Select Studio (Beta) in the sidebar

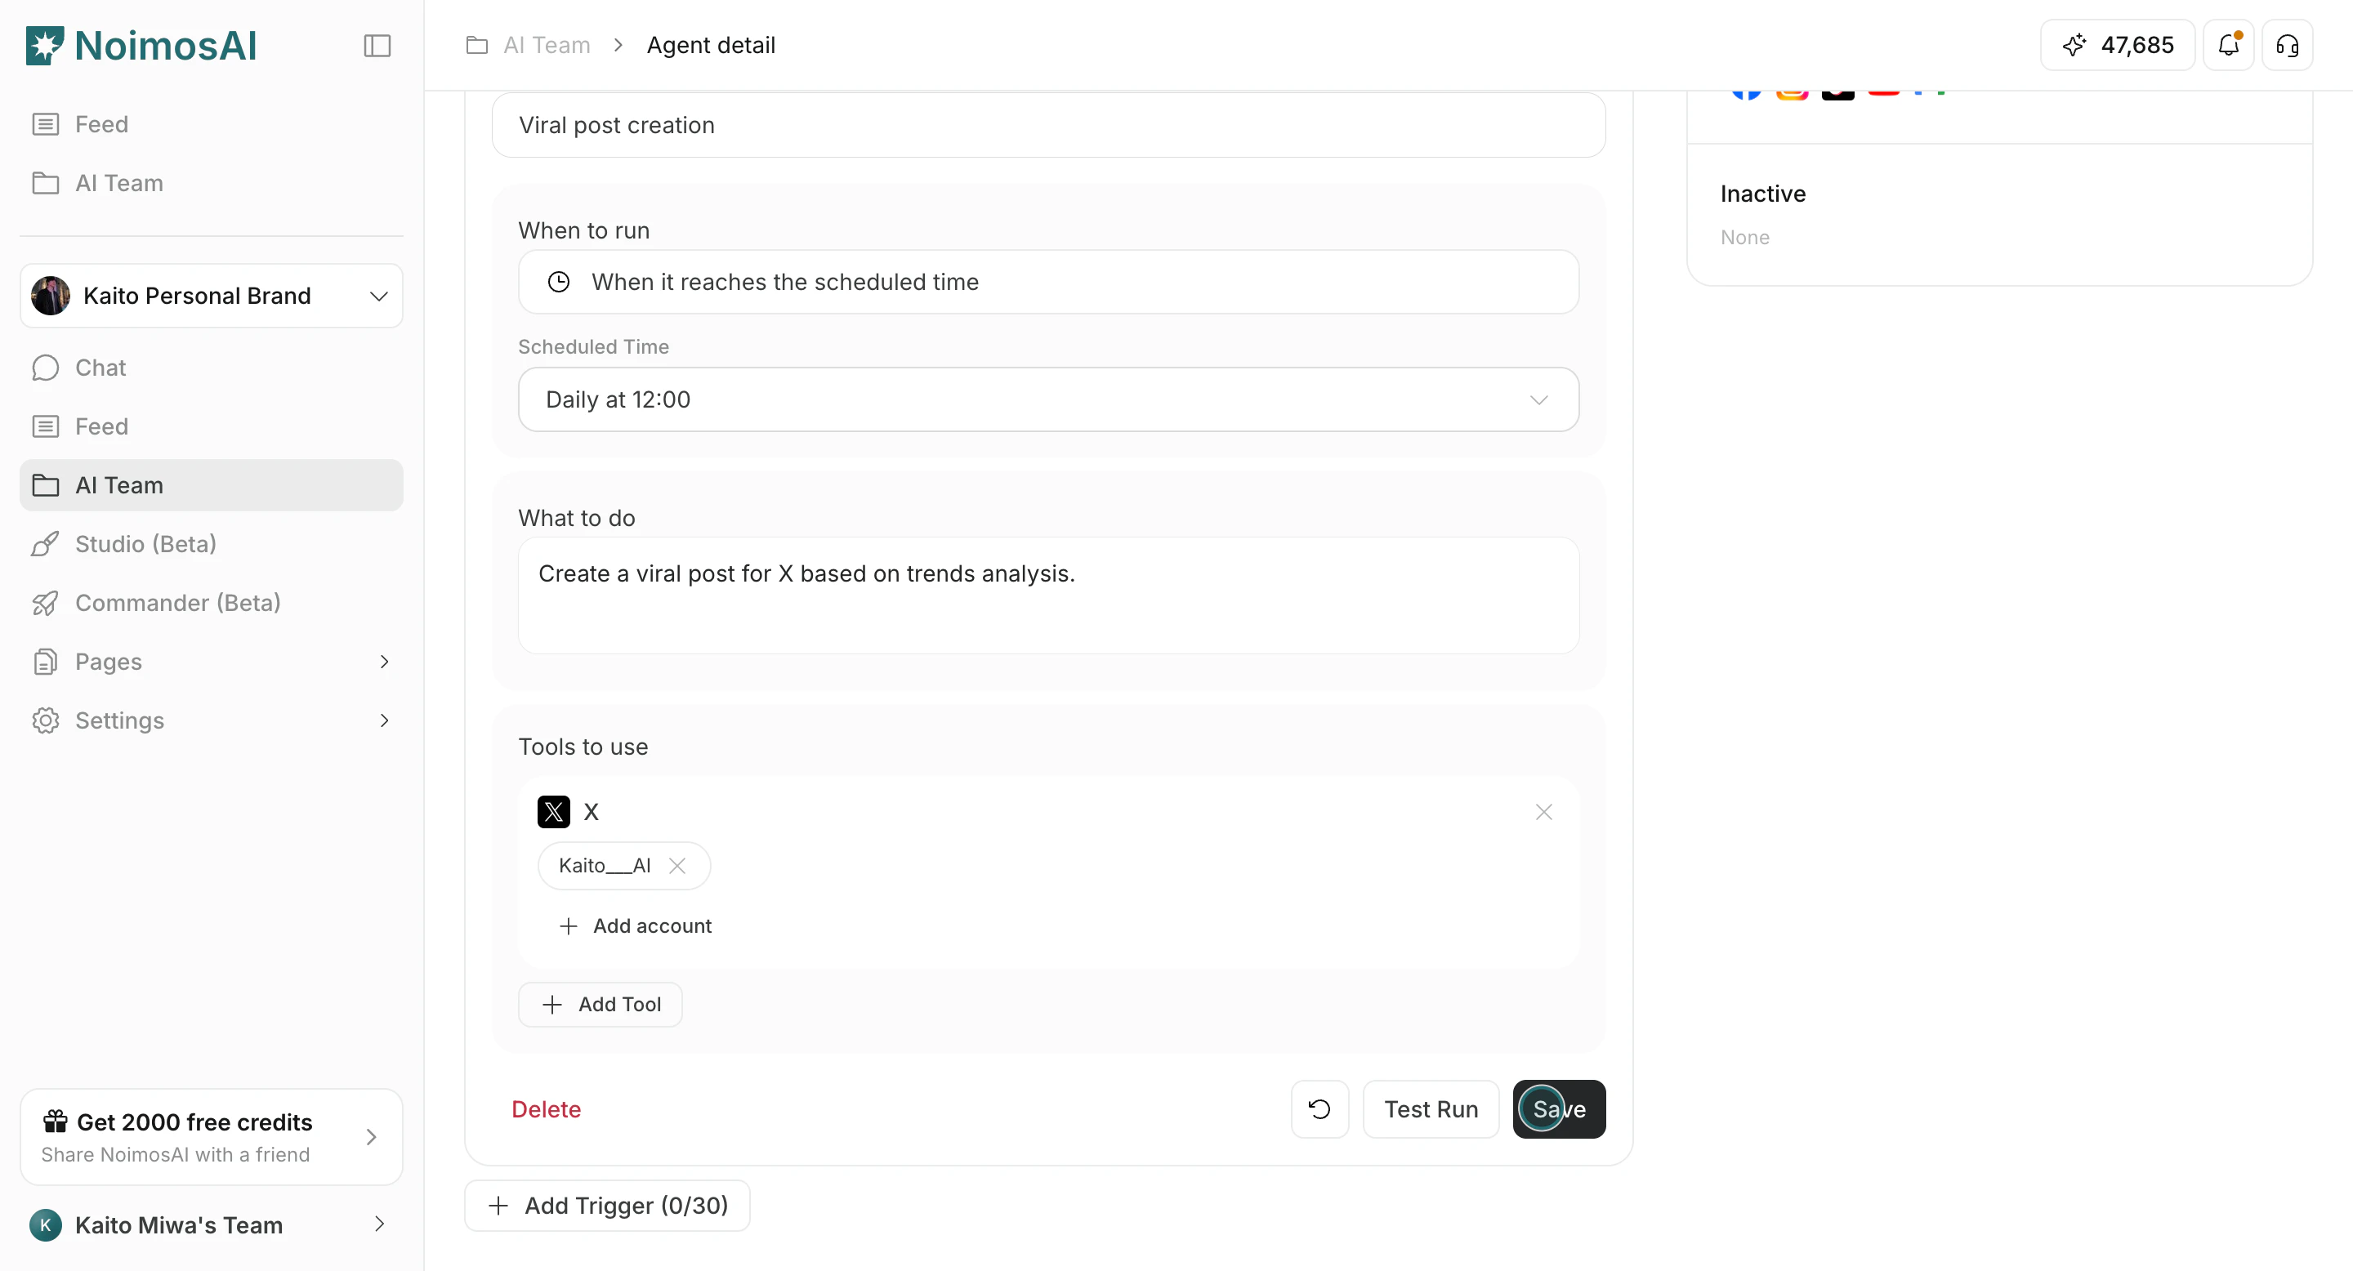coord(145,543)
